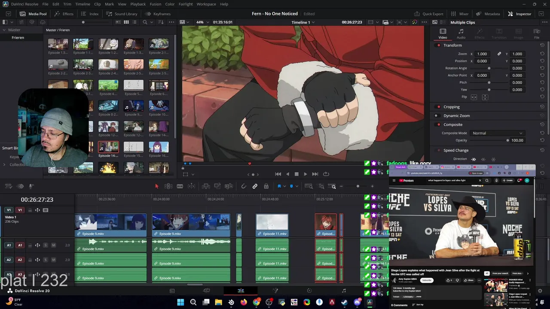
Task: Click the Flip Horizontal icon
Action: click(474, 97)
